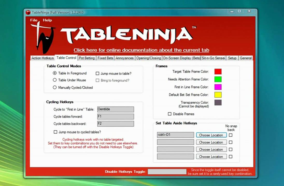
Task: Change the red Target Table Frame Color
Action: coord(218,72)
